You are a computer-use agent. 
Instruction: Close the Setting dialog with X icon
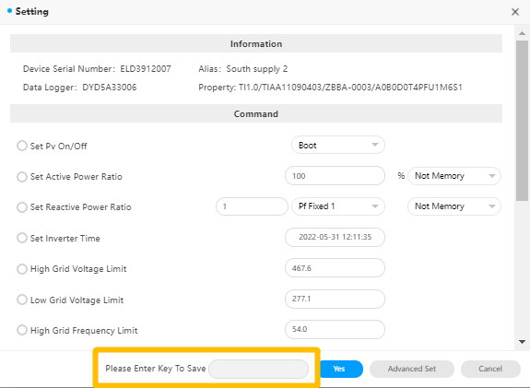514,12
